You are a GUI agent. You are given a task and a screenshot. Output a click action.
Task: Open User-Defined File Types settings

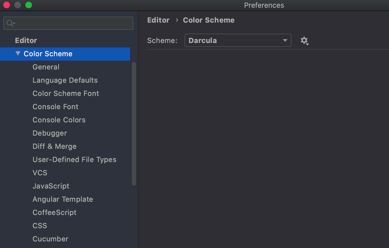74,160
